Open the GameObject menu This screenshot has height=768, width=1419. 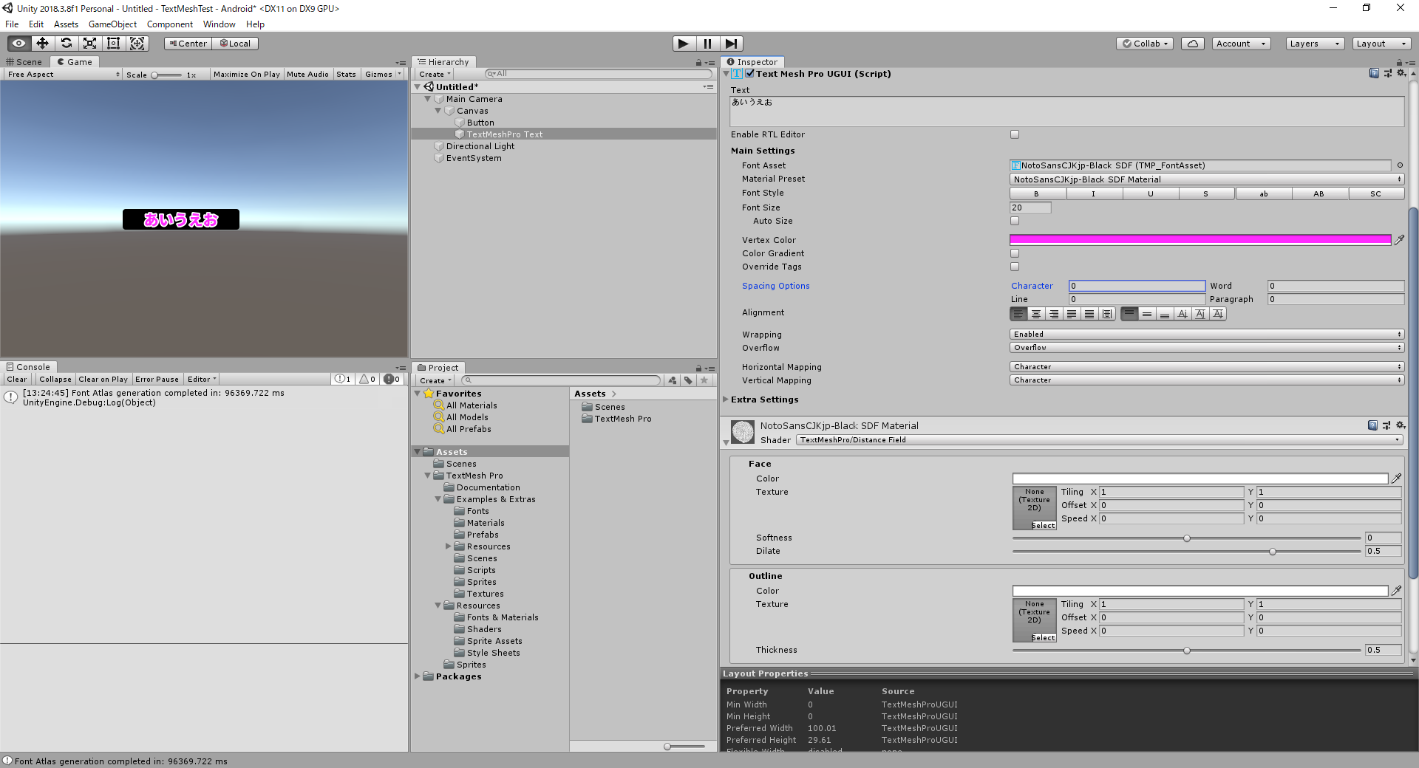[112, 24]
